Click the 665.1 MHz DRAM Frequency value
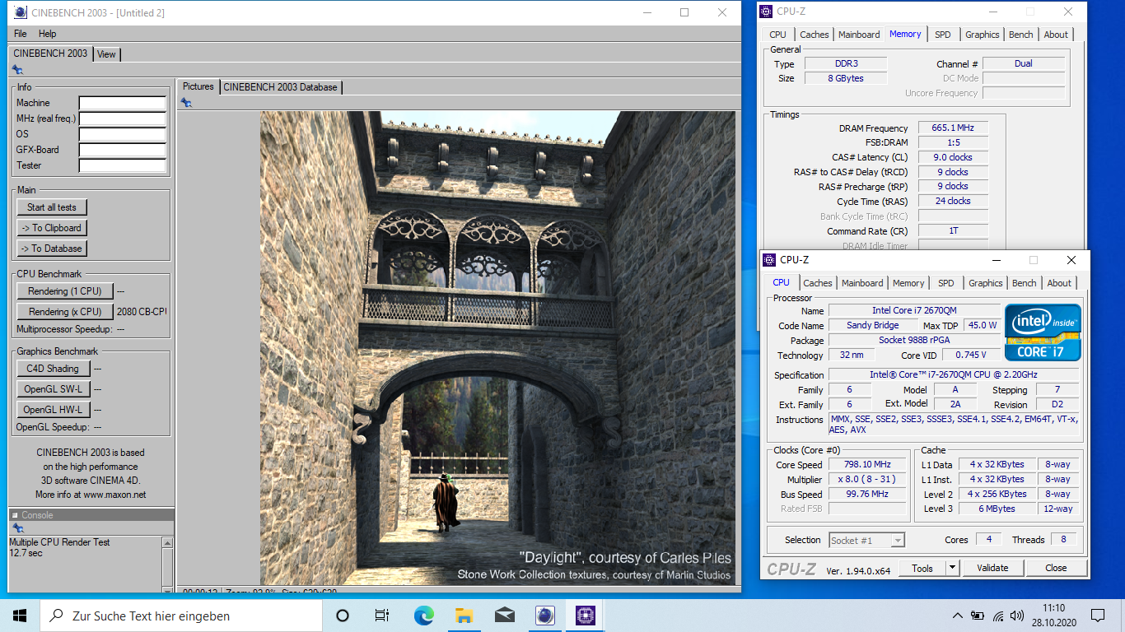 953,128
